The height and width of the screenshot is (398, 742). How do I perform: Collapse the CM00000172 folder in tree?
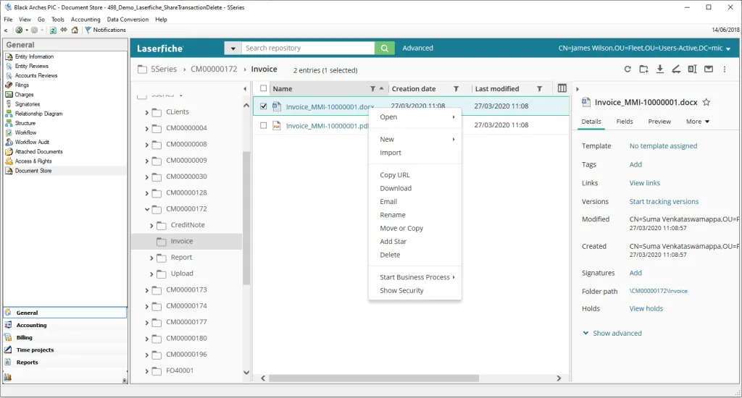tap(146, 209)
